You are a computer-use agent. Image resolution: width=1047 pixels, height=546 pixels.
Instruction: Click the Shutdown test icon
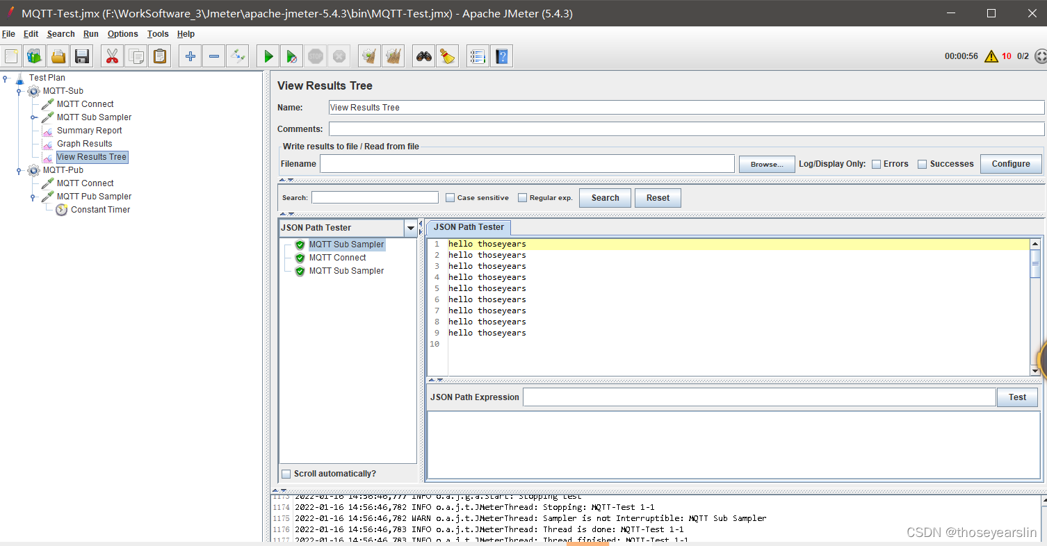tap(339, 56)
